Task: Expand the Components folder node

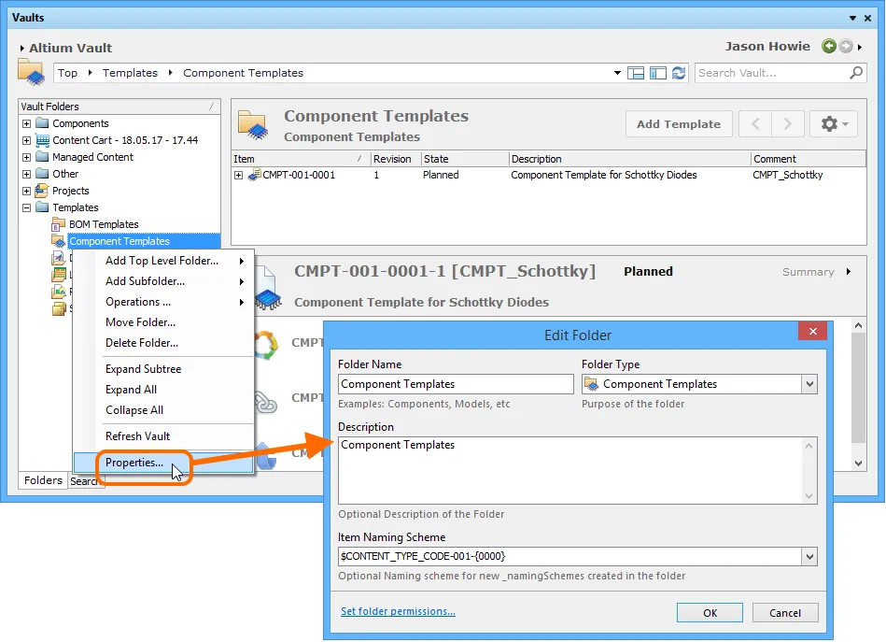Action: click(26, 123)
